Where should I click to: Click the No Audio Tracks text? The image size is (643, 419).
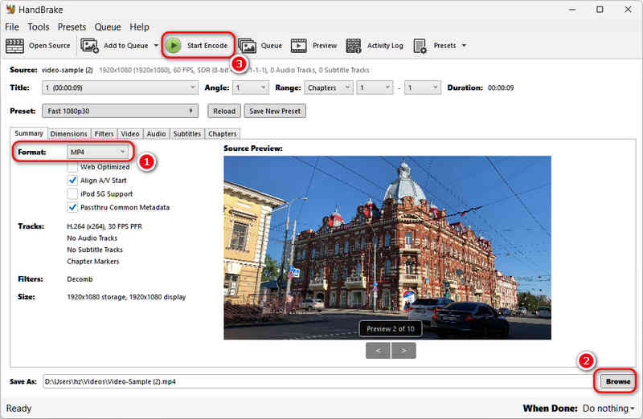(92, 238)
